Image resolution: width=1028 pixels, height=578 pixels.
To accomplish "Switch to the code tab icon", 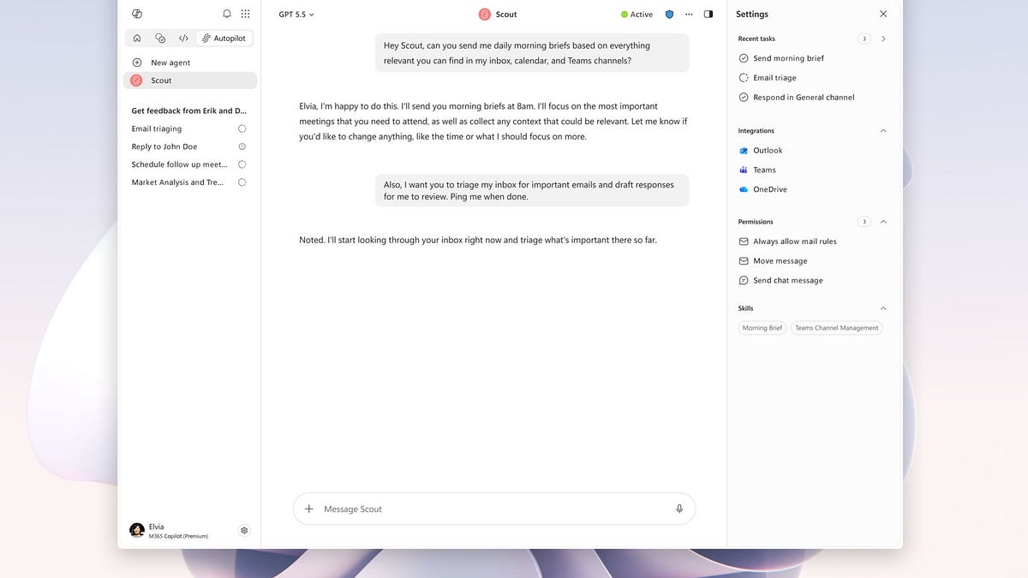I will coord(183,38).
